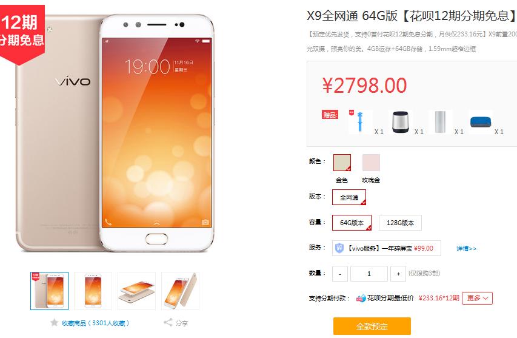Select the 全网通 version option
Image resolution: width=517 pixels, height=338 pixels.
(x=349, y=197)
